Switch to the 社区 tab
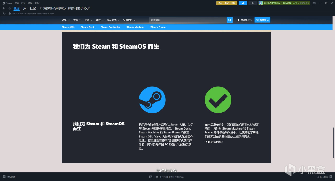The width and height of the screenshot is (335, 181). pyautogui.click(x=33, y=8)
